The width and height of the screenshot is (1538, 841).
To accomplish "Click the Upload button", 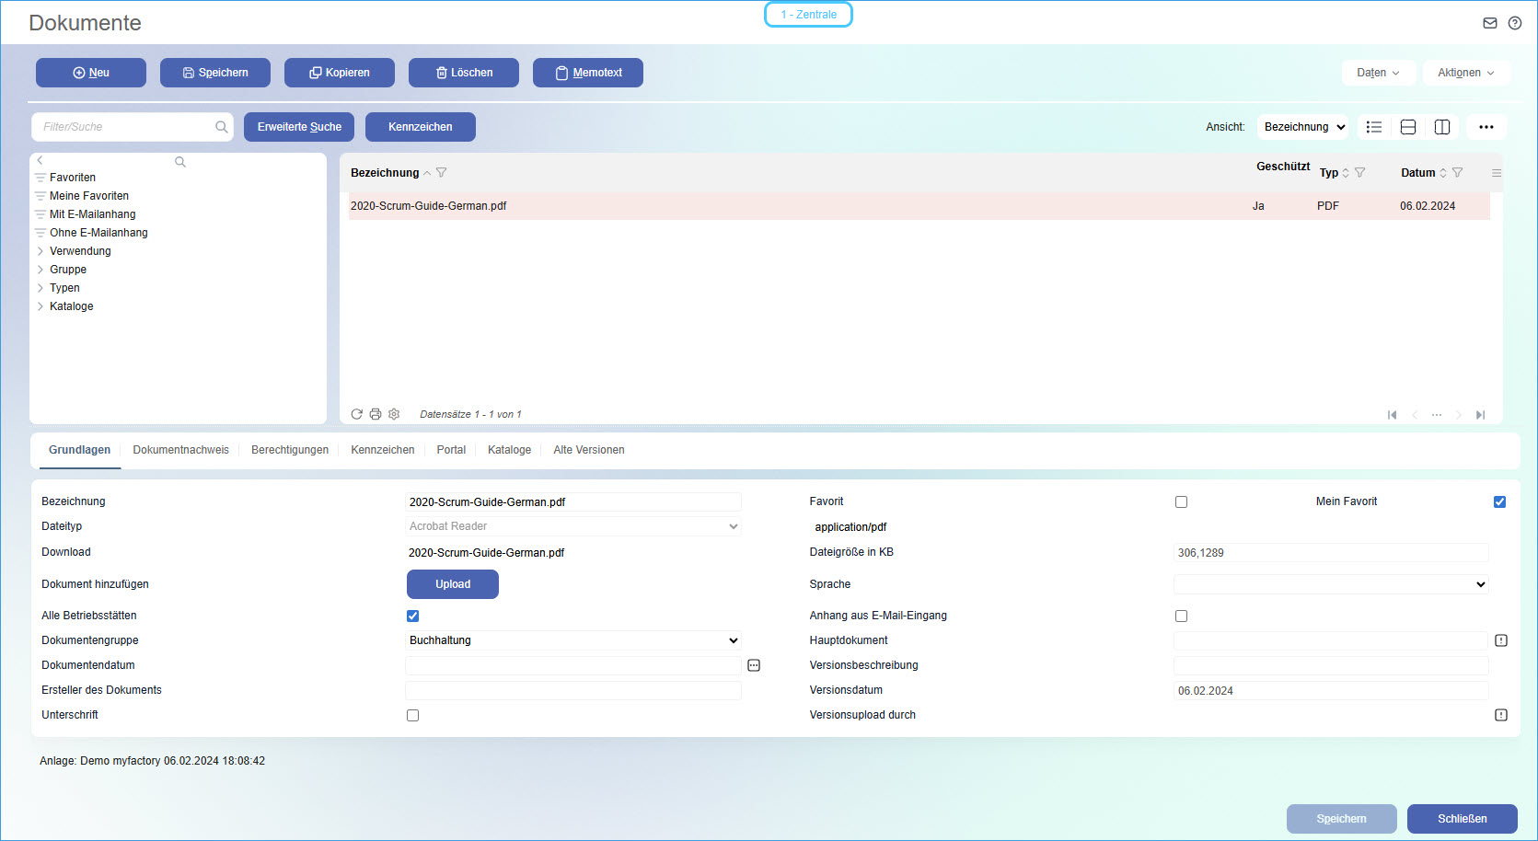I will 452,584.
